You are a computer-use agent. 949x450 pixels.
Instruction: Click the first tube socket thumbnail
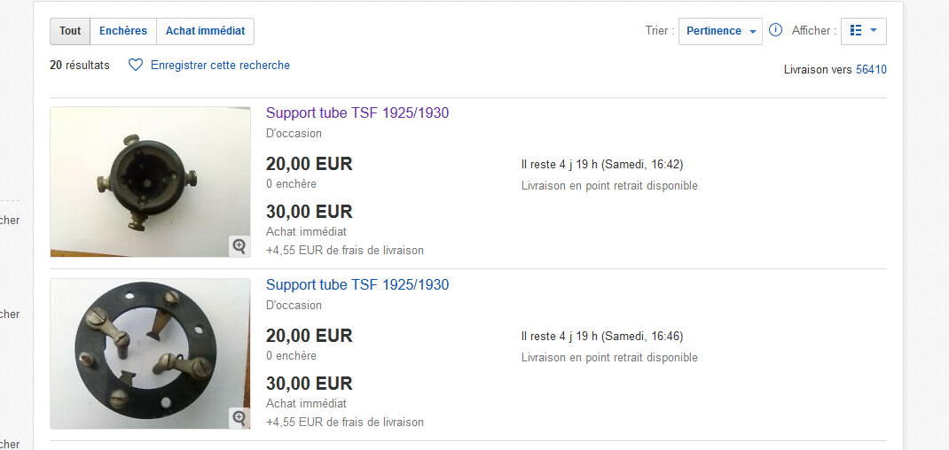150,182
